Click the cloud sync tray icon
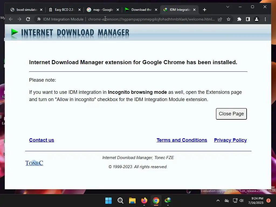This screenshot has width=276, height=207. point(227,201)
